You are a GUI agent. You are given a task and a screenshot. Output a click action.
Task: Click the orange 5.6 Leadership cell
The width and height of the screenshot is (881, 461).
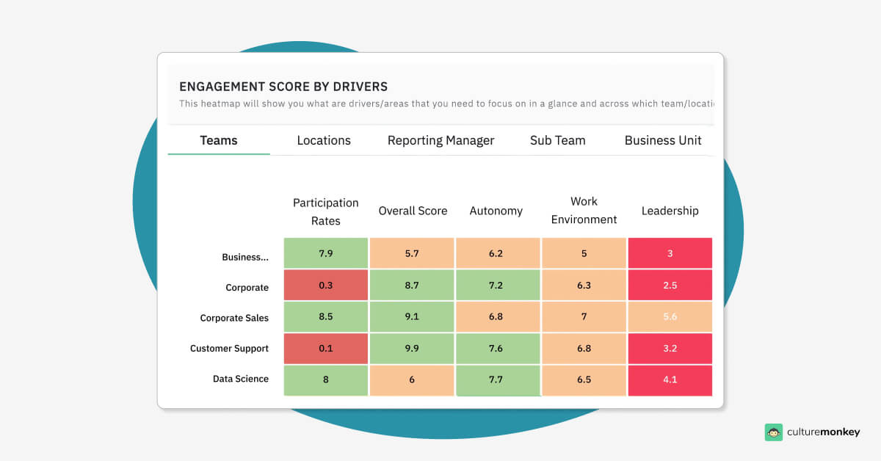[x=669, y=316]
